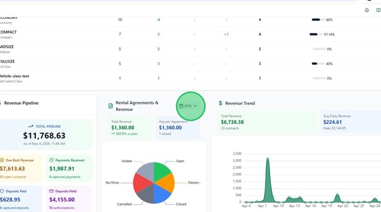Click the $7,613.63 Due Back Revenue amount
Image resolution: width=381 pixels, height=212 pixels.
[x=13, y=169]
